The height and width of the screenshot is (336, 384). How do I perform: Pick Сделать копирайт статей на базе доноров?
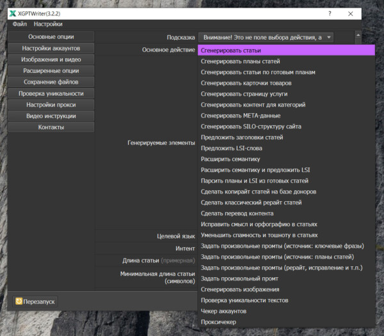(286, 192)
